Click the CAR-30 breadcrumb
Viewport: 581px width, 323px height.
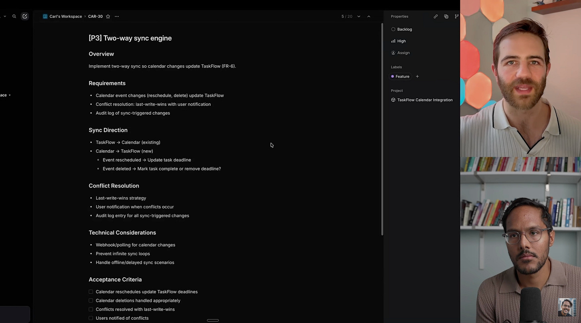tap(95, 16)
